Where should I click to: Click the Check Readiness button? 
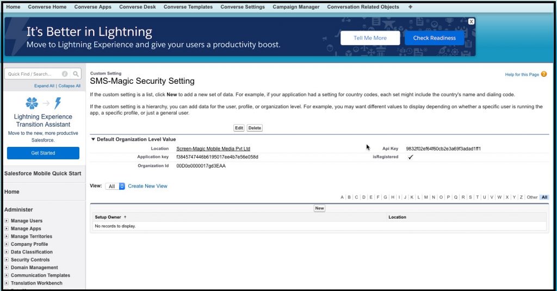[x=434, y=38]
